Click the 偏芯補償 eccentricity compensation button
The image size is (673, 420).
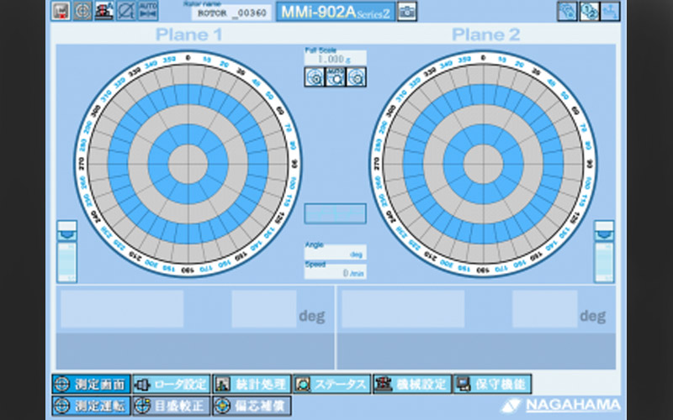click(252, 405)
